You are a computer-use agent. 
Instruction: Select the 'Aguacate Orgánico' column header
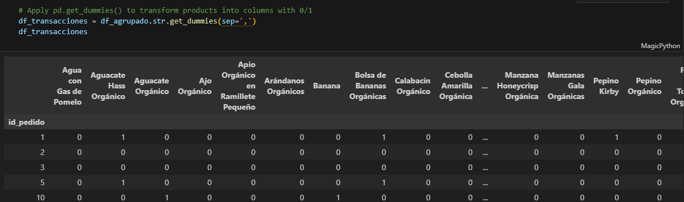[152, 86]
